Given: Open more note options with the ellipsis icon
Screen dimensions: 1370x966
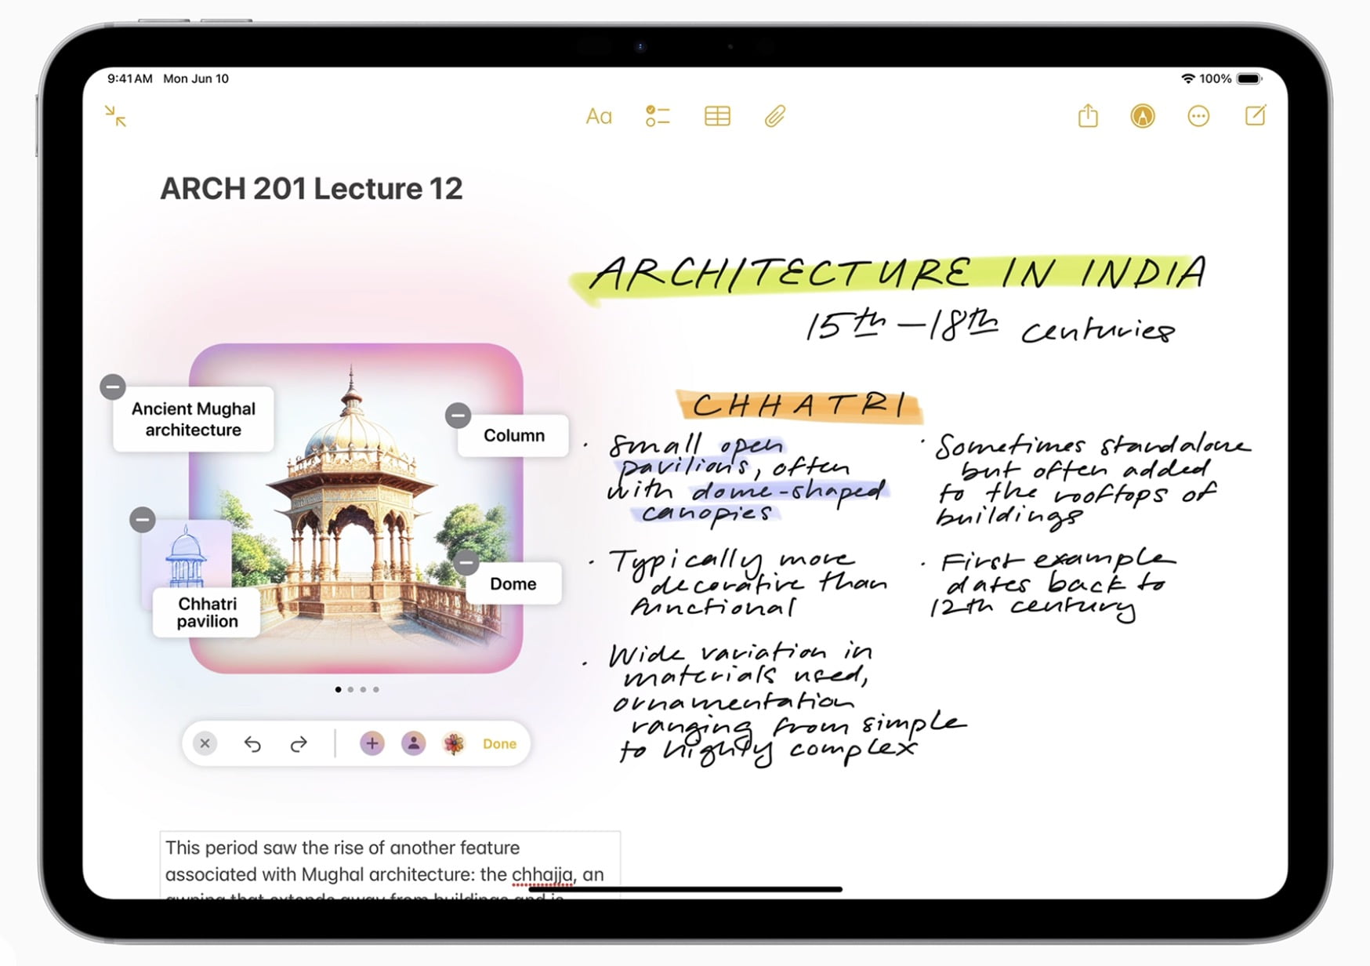Looking at the screenshot, I should click(x=1198, y=115).
